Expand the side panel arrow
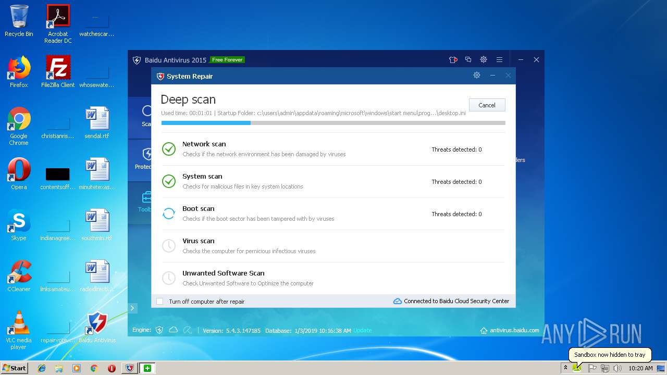The image size is (667, 375). (132, 308)
